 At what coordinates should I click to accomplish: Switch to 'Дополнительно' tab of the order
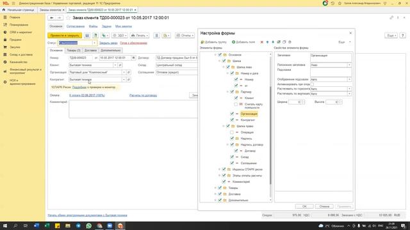click(111, 50)
